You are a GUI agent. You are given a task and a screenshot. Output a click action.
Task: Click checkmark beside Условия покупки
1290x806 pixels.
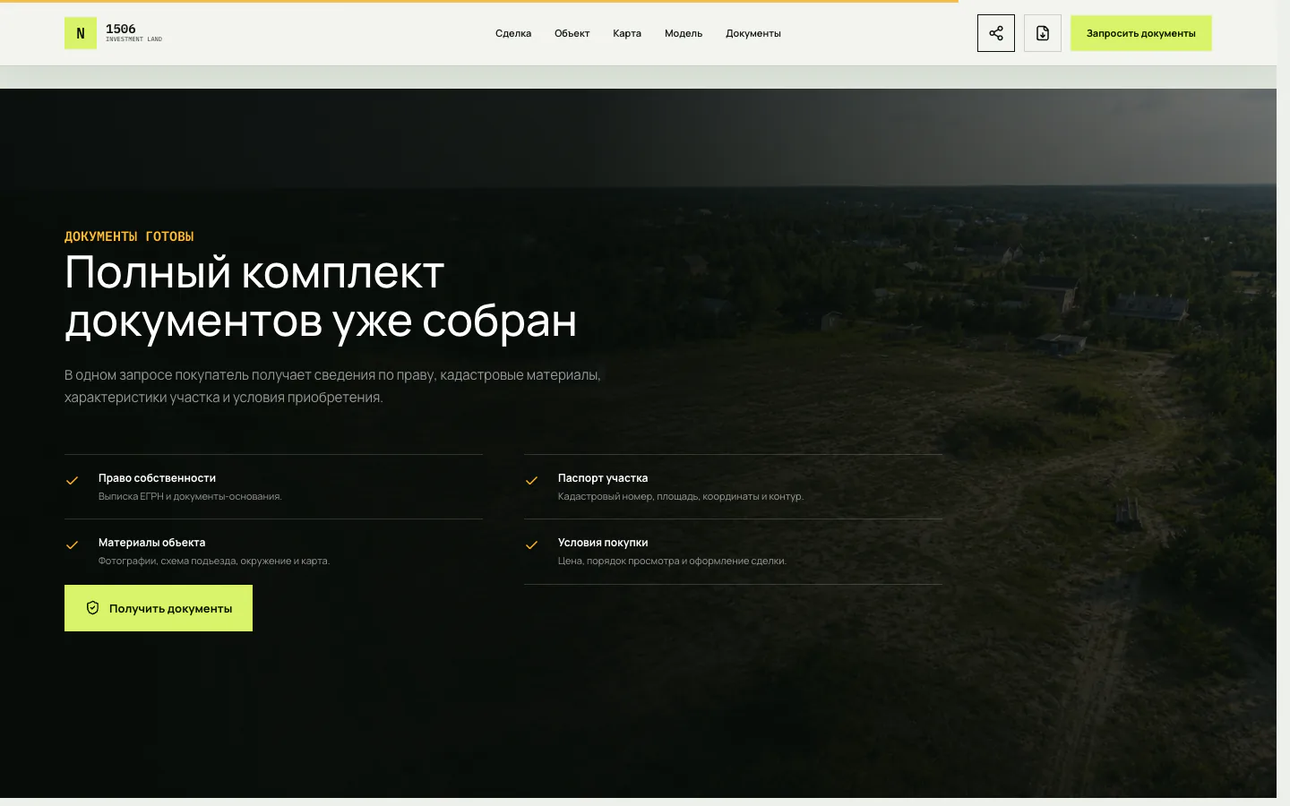click(532, 544)
